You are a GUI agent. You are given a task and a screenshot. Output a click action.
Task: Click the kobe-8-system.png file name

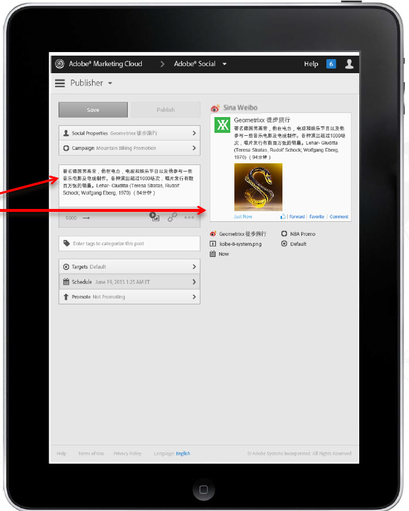[x=240, y=244]
